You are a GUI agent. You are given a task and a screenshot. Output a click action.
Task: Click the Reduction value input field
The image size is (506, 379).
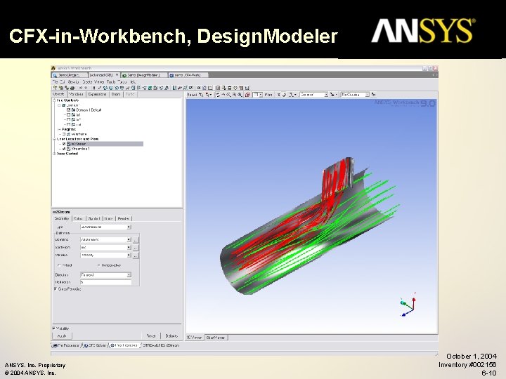pos(106,282)
